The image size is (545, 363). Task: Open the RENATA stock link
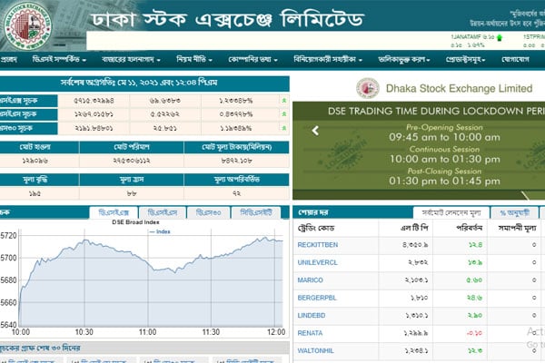(x=310, y=333)
